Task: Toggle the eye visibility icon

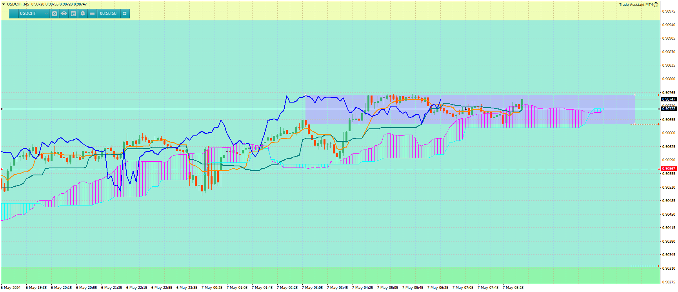Action: click(64, 13)
